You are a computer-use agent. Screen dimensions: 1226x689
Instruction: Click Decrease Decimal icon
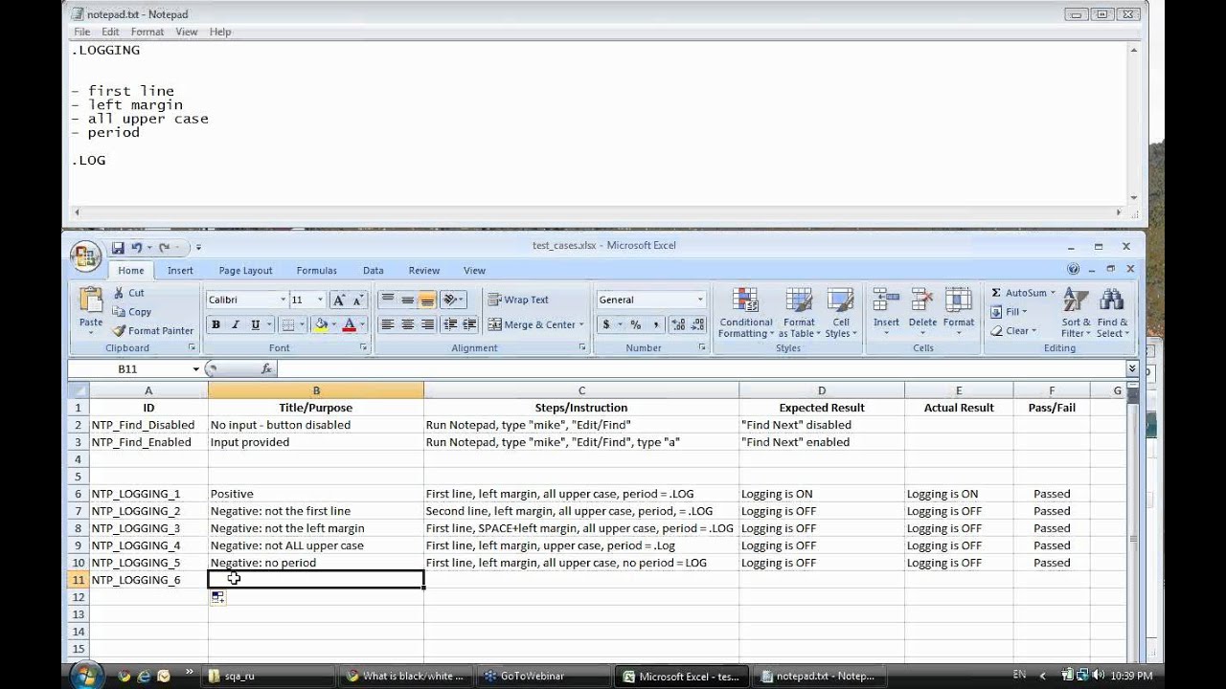[x=698, y=325]
